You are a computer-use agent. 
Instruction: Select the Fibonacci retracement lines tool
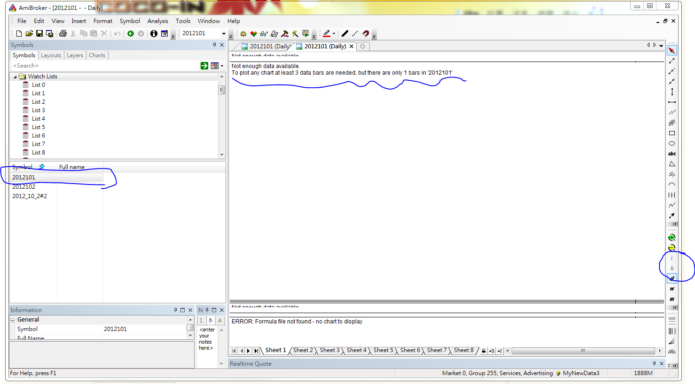pyautogui.click(x=672, y=321)
